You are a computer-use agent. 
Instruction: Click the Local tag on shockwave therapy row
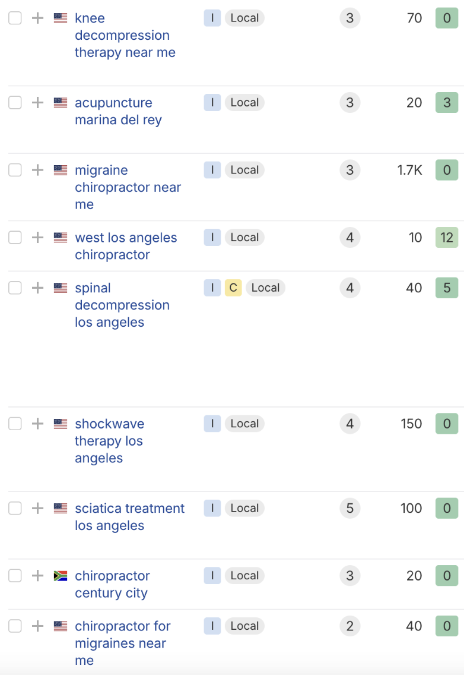click(x=244, y=424)
